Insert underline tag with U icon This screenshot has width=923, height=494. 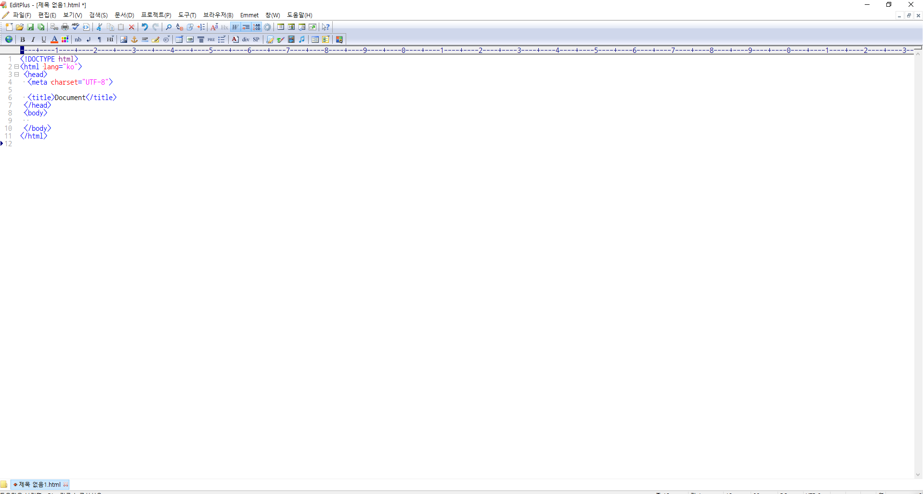(x=44, y=39)
